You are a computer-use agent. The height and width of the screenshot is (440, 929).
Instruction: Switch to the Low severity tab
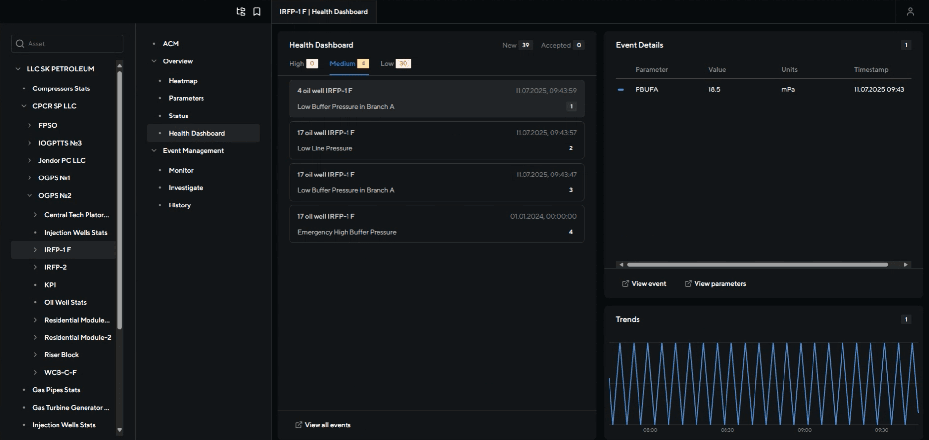coord(396,63)
